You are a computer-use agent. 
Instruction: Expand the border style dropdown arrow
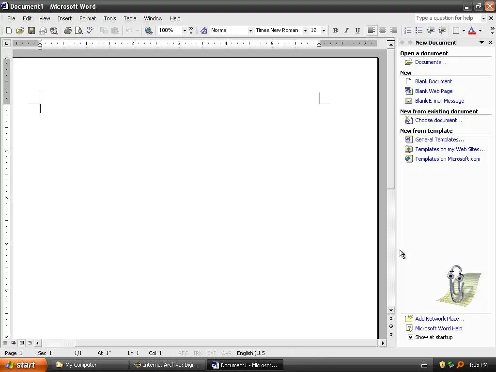pos(464,31)
